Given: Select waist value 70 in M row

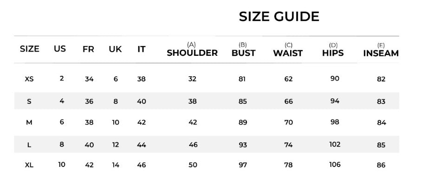Looking at the screenshot, I should pos(288,123).
